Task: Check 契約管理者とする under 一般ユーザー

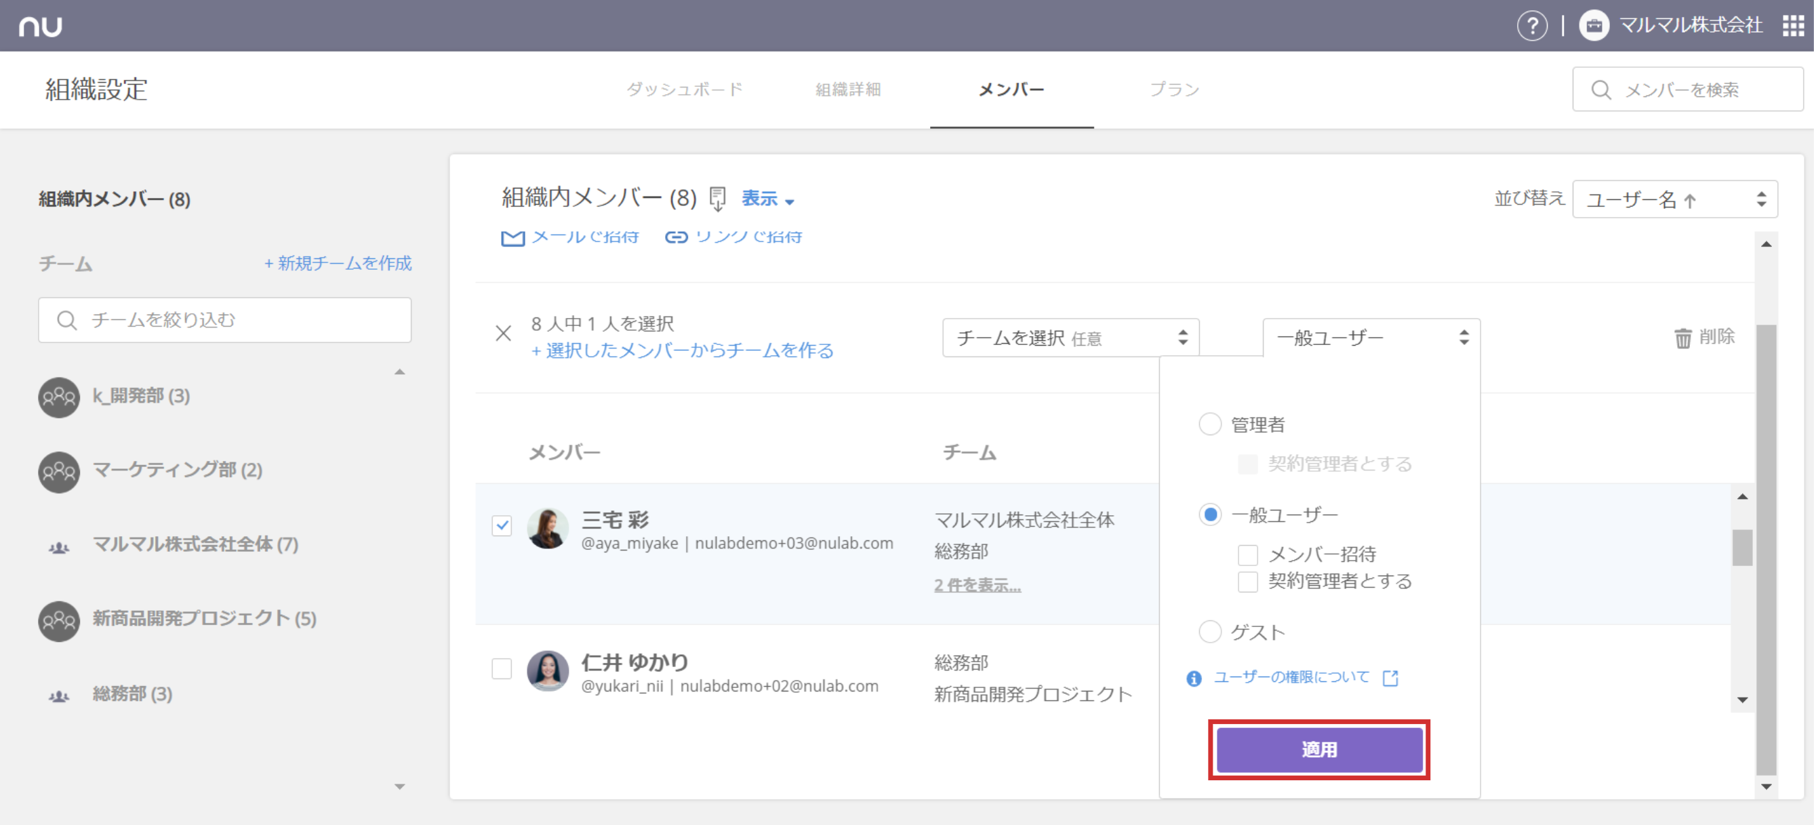Action: click(x=1248, y=582)
